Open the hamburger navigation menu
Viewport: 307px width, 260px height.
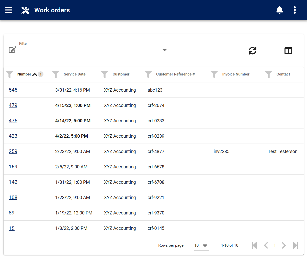point(9,10)
